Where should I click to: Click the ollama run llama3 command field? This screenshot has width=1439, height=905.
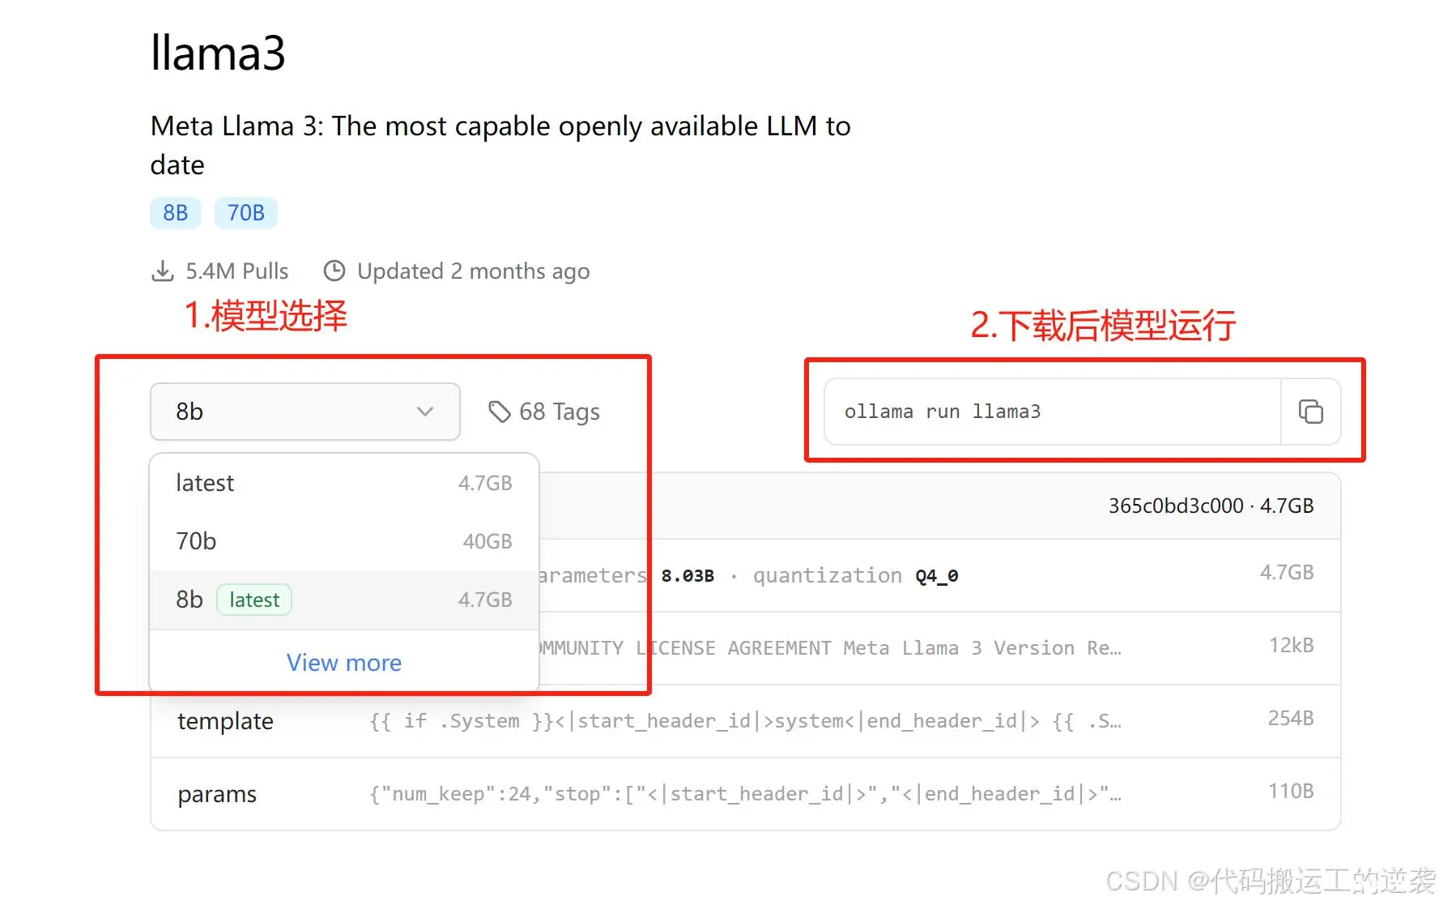1053,412
